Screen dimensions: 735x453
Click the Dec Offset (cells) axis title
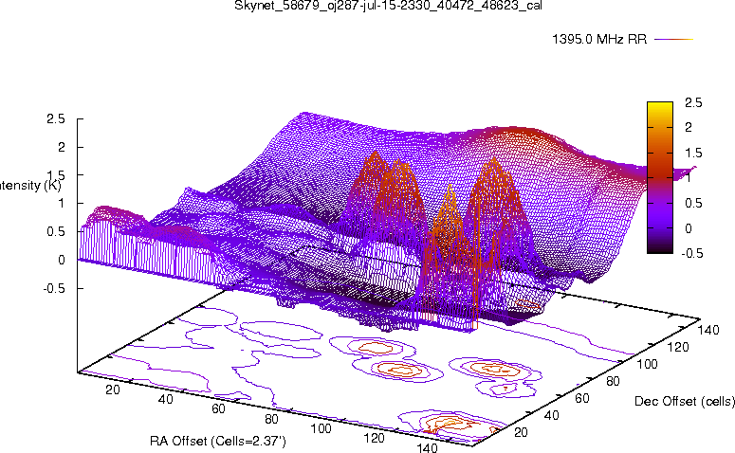coord(685,402)
